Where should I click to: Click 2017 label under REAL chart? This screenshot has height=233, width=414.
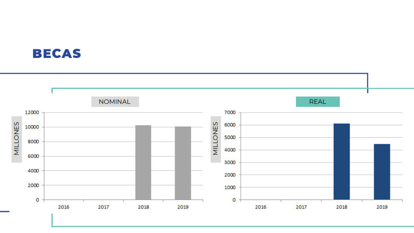(301, 207)
